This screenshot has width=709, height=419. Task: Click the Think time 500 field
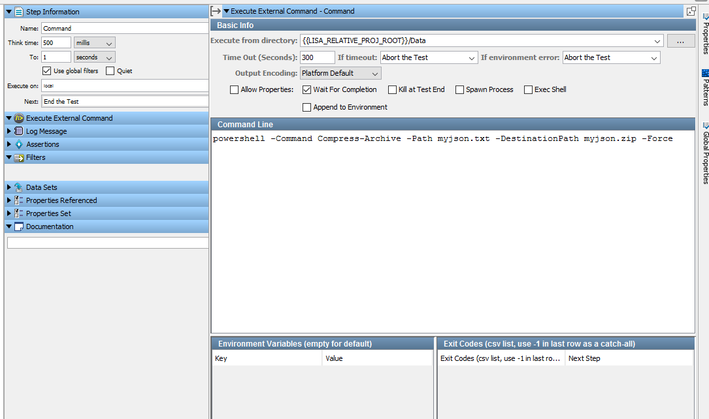point(56,43)
